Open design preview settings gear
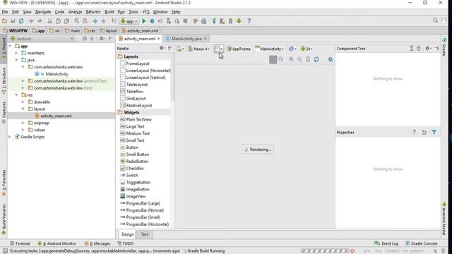The height and width of the screenshot is (254, 452). (331, 59)
